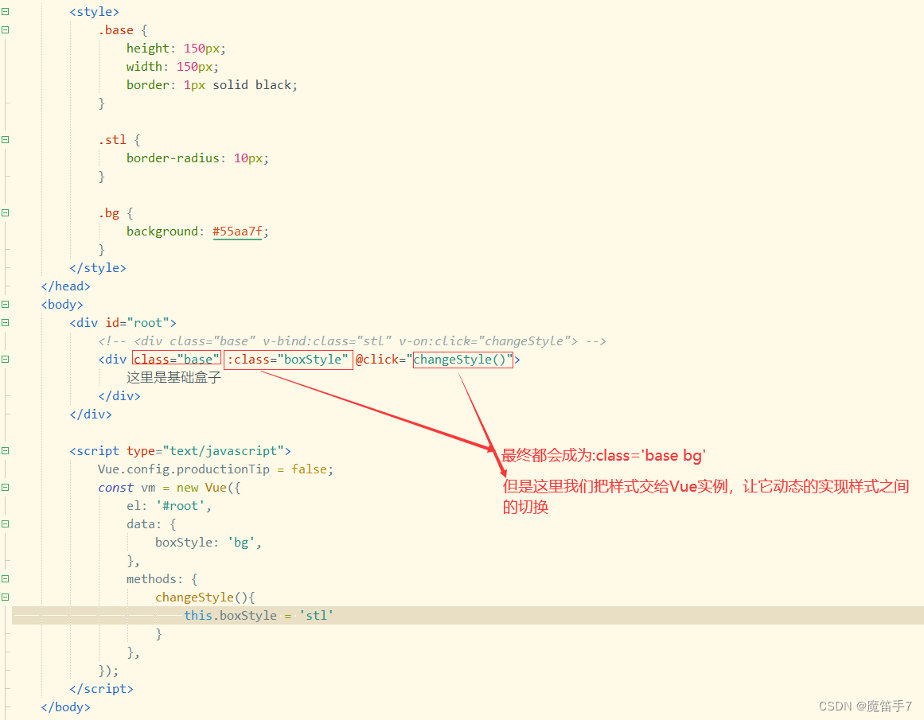Collapse the <body> tag fold marker
This screenshot has width=924, height=720.
tap(6, 305)
